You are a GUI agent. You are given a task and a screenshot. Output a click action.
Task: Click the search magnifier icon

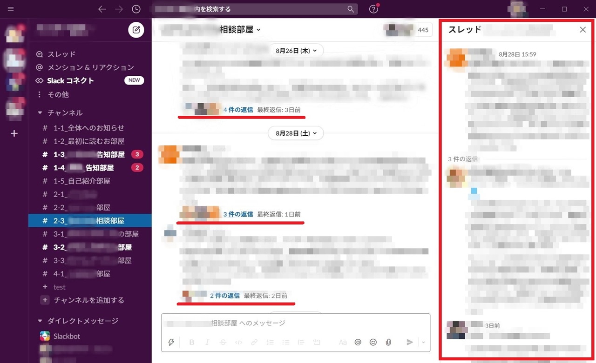[351, 9]
